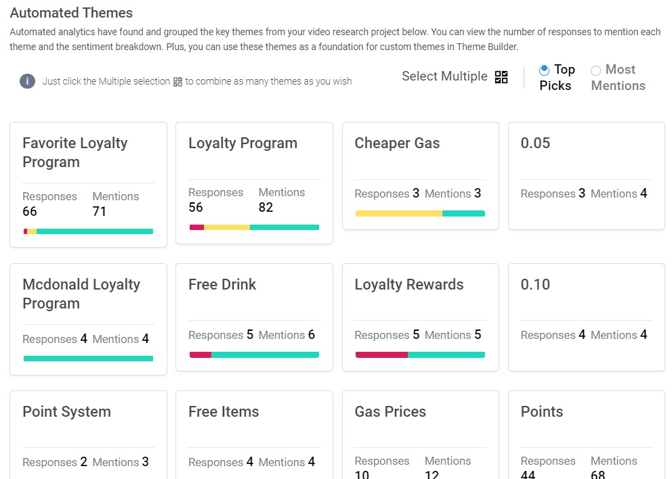
Task: Open the Loyalty Program theme card
Action: pyautogui.click(x=254, y=183)
